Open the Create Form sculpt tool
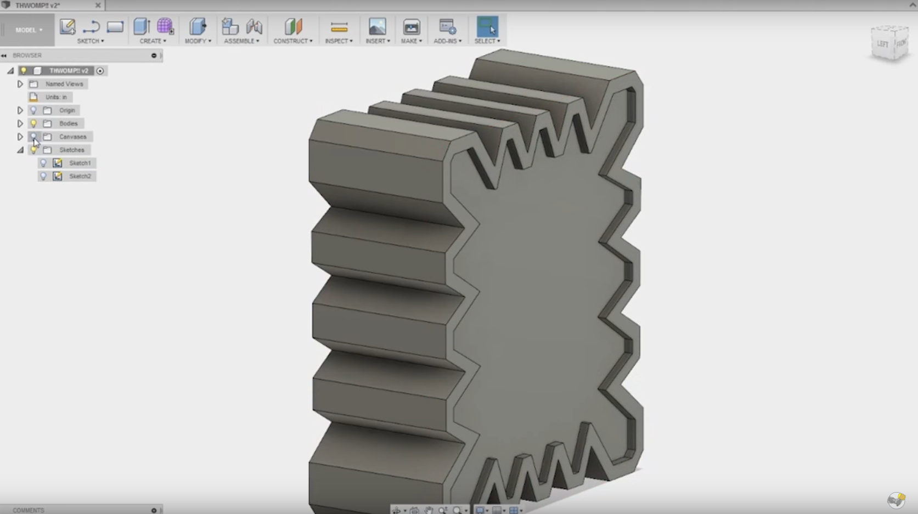The image size is (918, 514). tap(165, 26)
